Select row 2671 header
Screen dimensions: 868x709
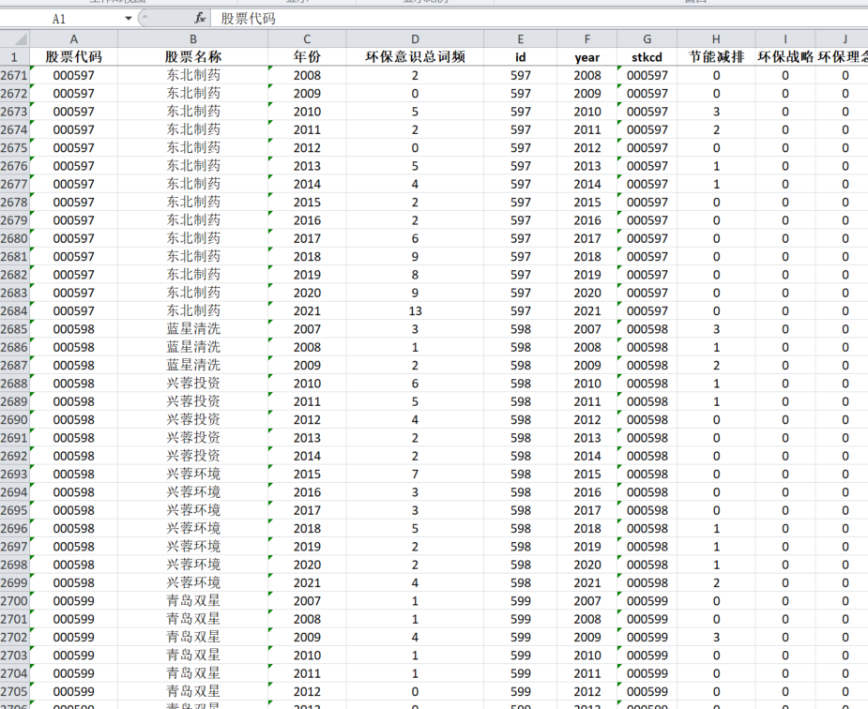click(x=14, y=75)
